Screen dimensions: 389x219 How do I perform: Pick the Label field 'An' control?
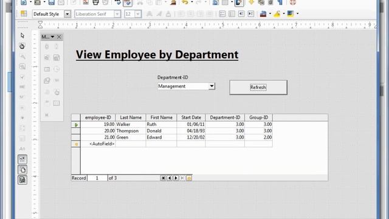[22, 148]
